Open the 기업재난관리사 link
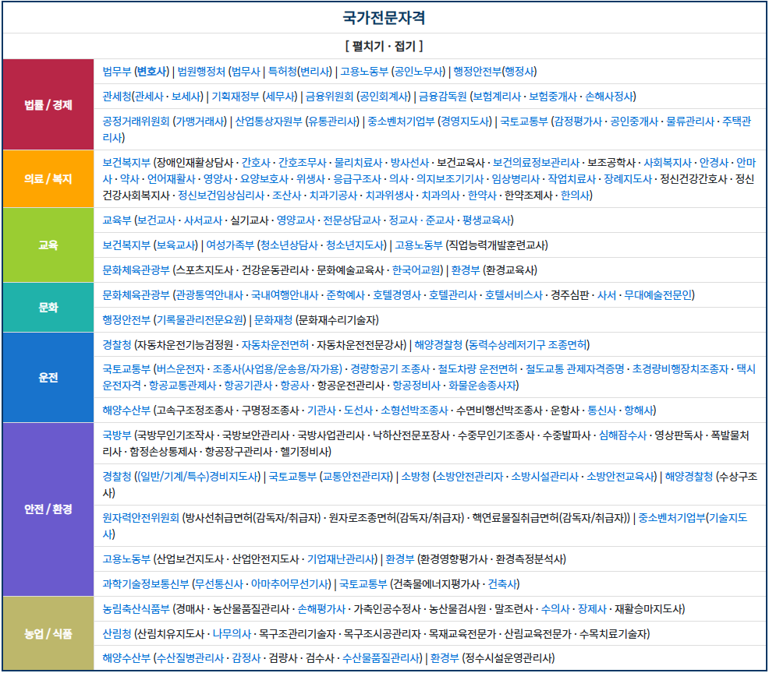Image resolution: width=769 pixels, height=673 pixels. (341, 559)
